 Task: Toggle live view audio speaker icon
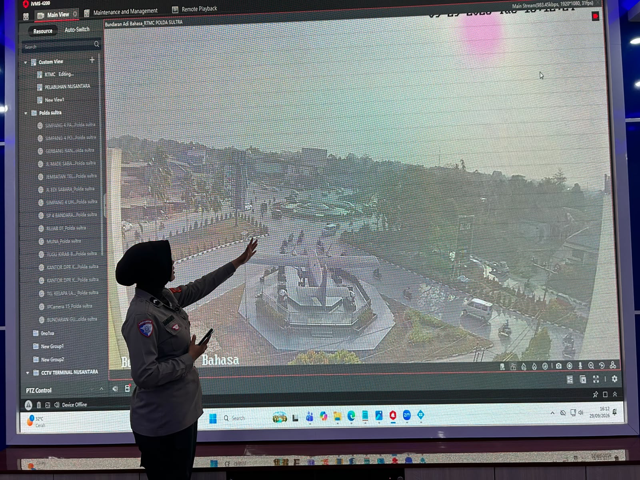(115, 389)
